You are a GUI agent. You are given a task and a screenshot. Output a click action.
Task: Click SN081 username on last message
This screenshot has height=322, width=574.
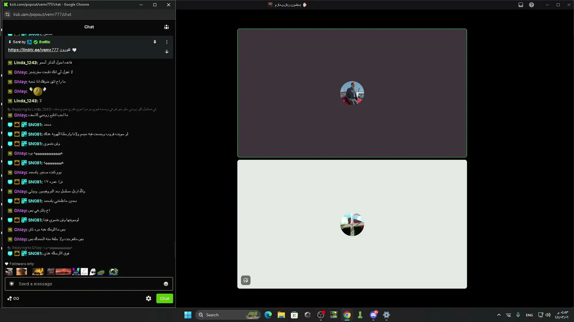pos(35,254)
